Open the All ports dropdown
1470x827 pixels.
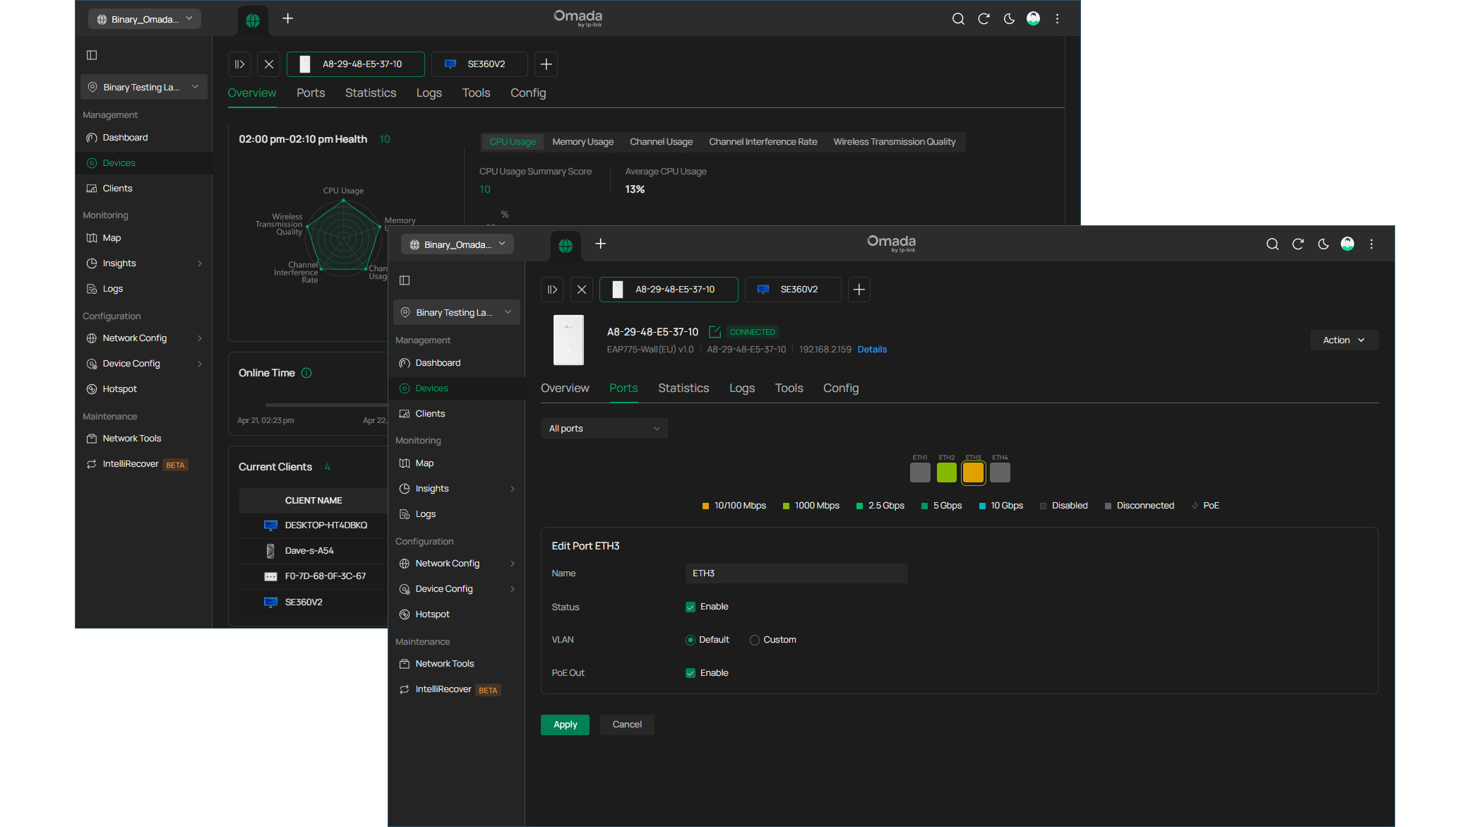(x=604, y=429)
